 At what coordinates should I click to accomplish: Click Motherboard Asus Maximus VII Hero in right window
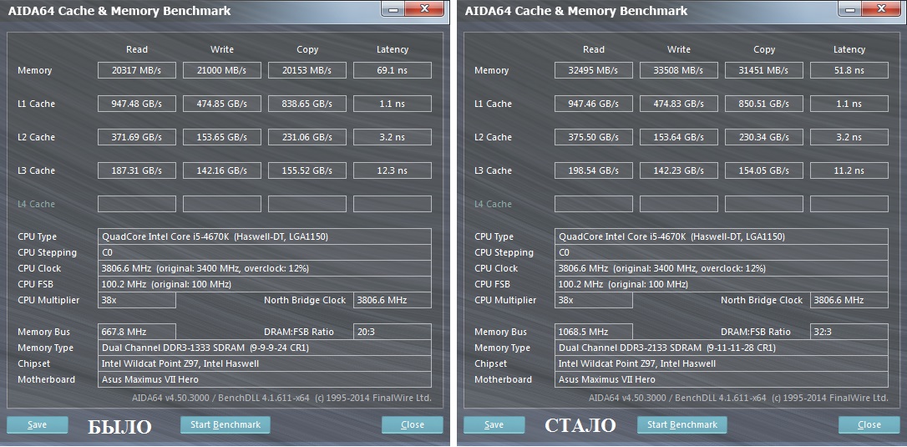(722, 379)
